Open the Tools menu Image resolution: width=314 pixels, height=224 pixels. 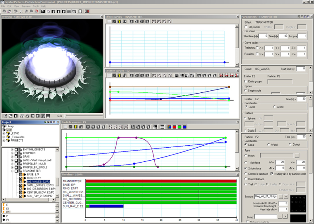[36, 6]
